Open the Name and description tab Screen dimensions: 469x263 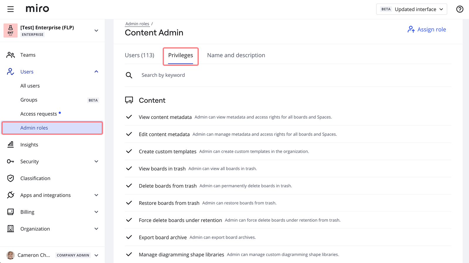coord(236,55)
